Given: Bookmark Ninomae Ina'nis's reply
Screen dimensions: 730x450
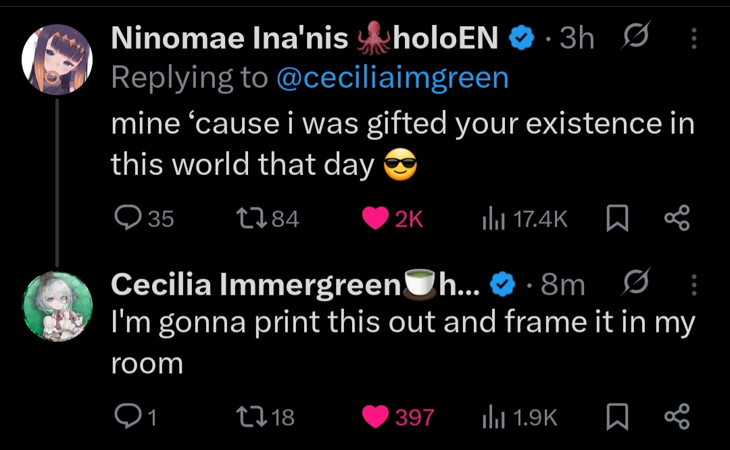Looking at the screenshot, I should pos(617,218).
